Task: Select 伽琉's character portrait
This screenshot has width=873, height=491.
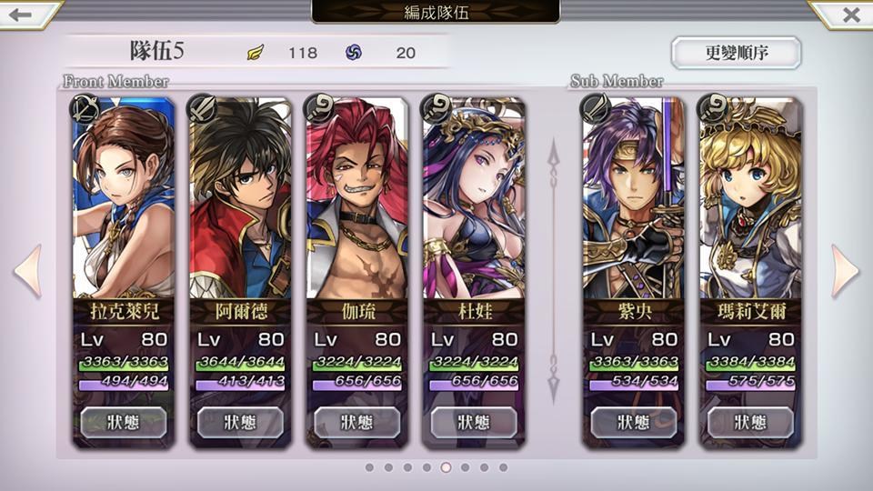Action: click(x=356, y=198)
